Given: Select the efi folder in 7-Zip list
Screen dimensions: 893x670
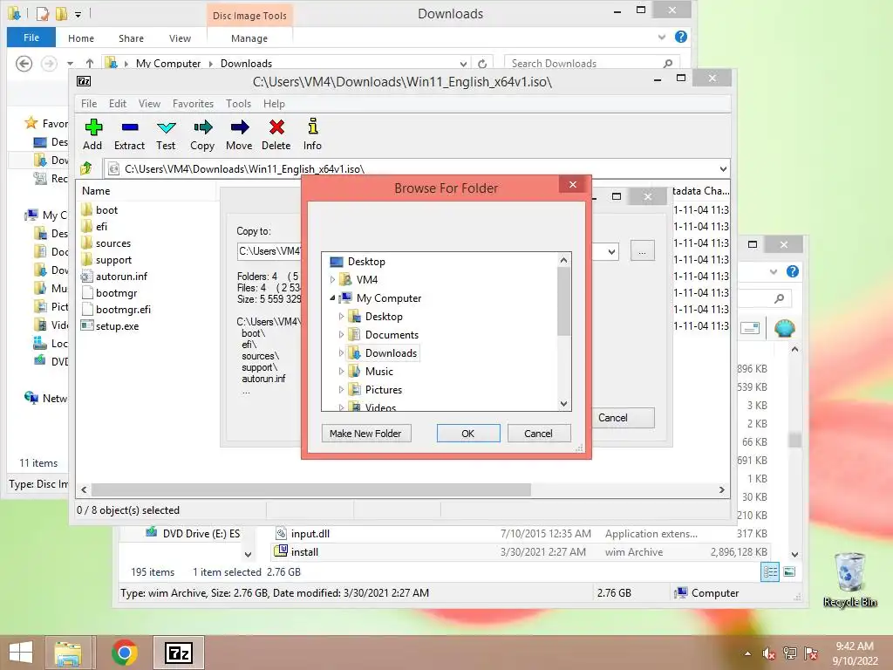Looking at the screenshot, I should coord(101,227).
